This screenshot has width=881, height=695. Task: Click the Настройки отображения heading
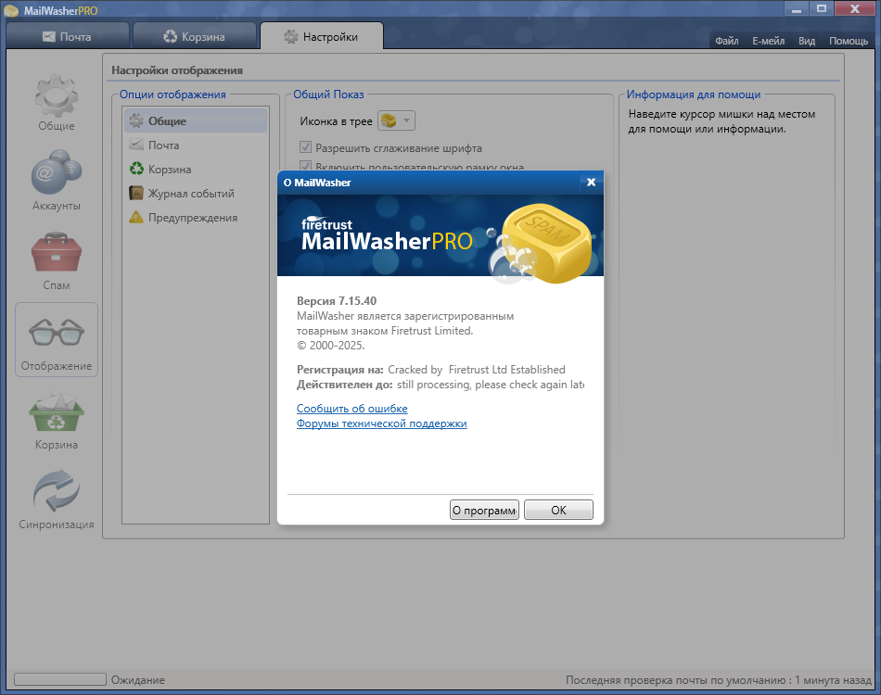click(177, 70)
